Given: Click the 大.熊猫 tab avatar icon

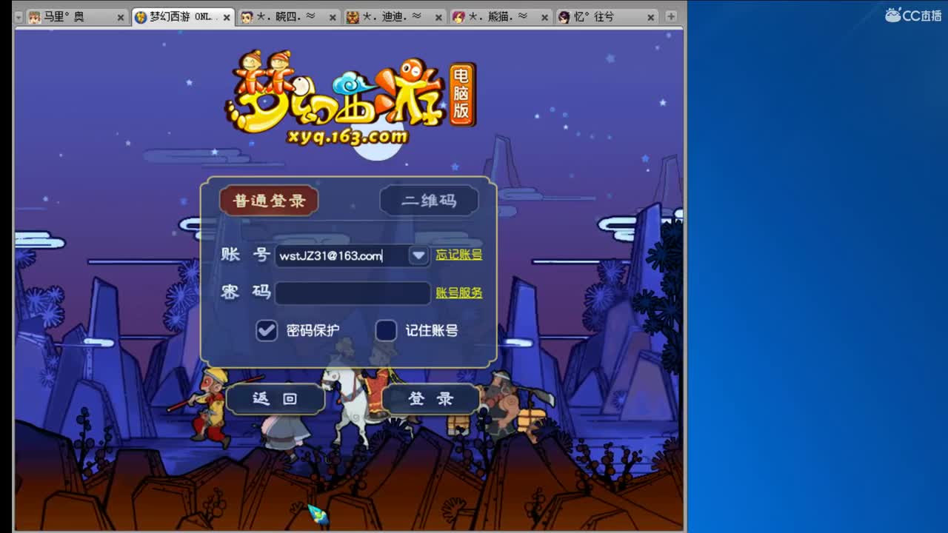Looking at the screenshot, I should click(459, 17).
